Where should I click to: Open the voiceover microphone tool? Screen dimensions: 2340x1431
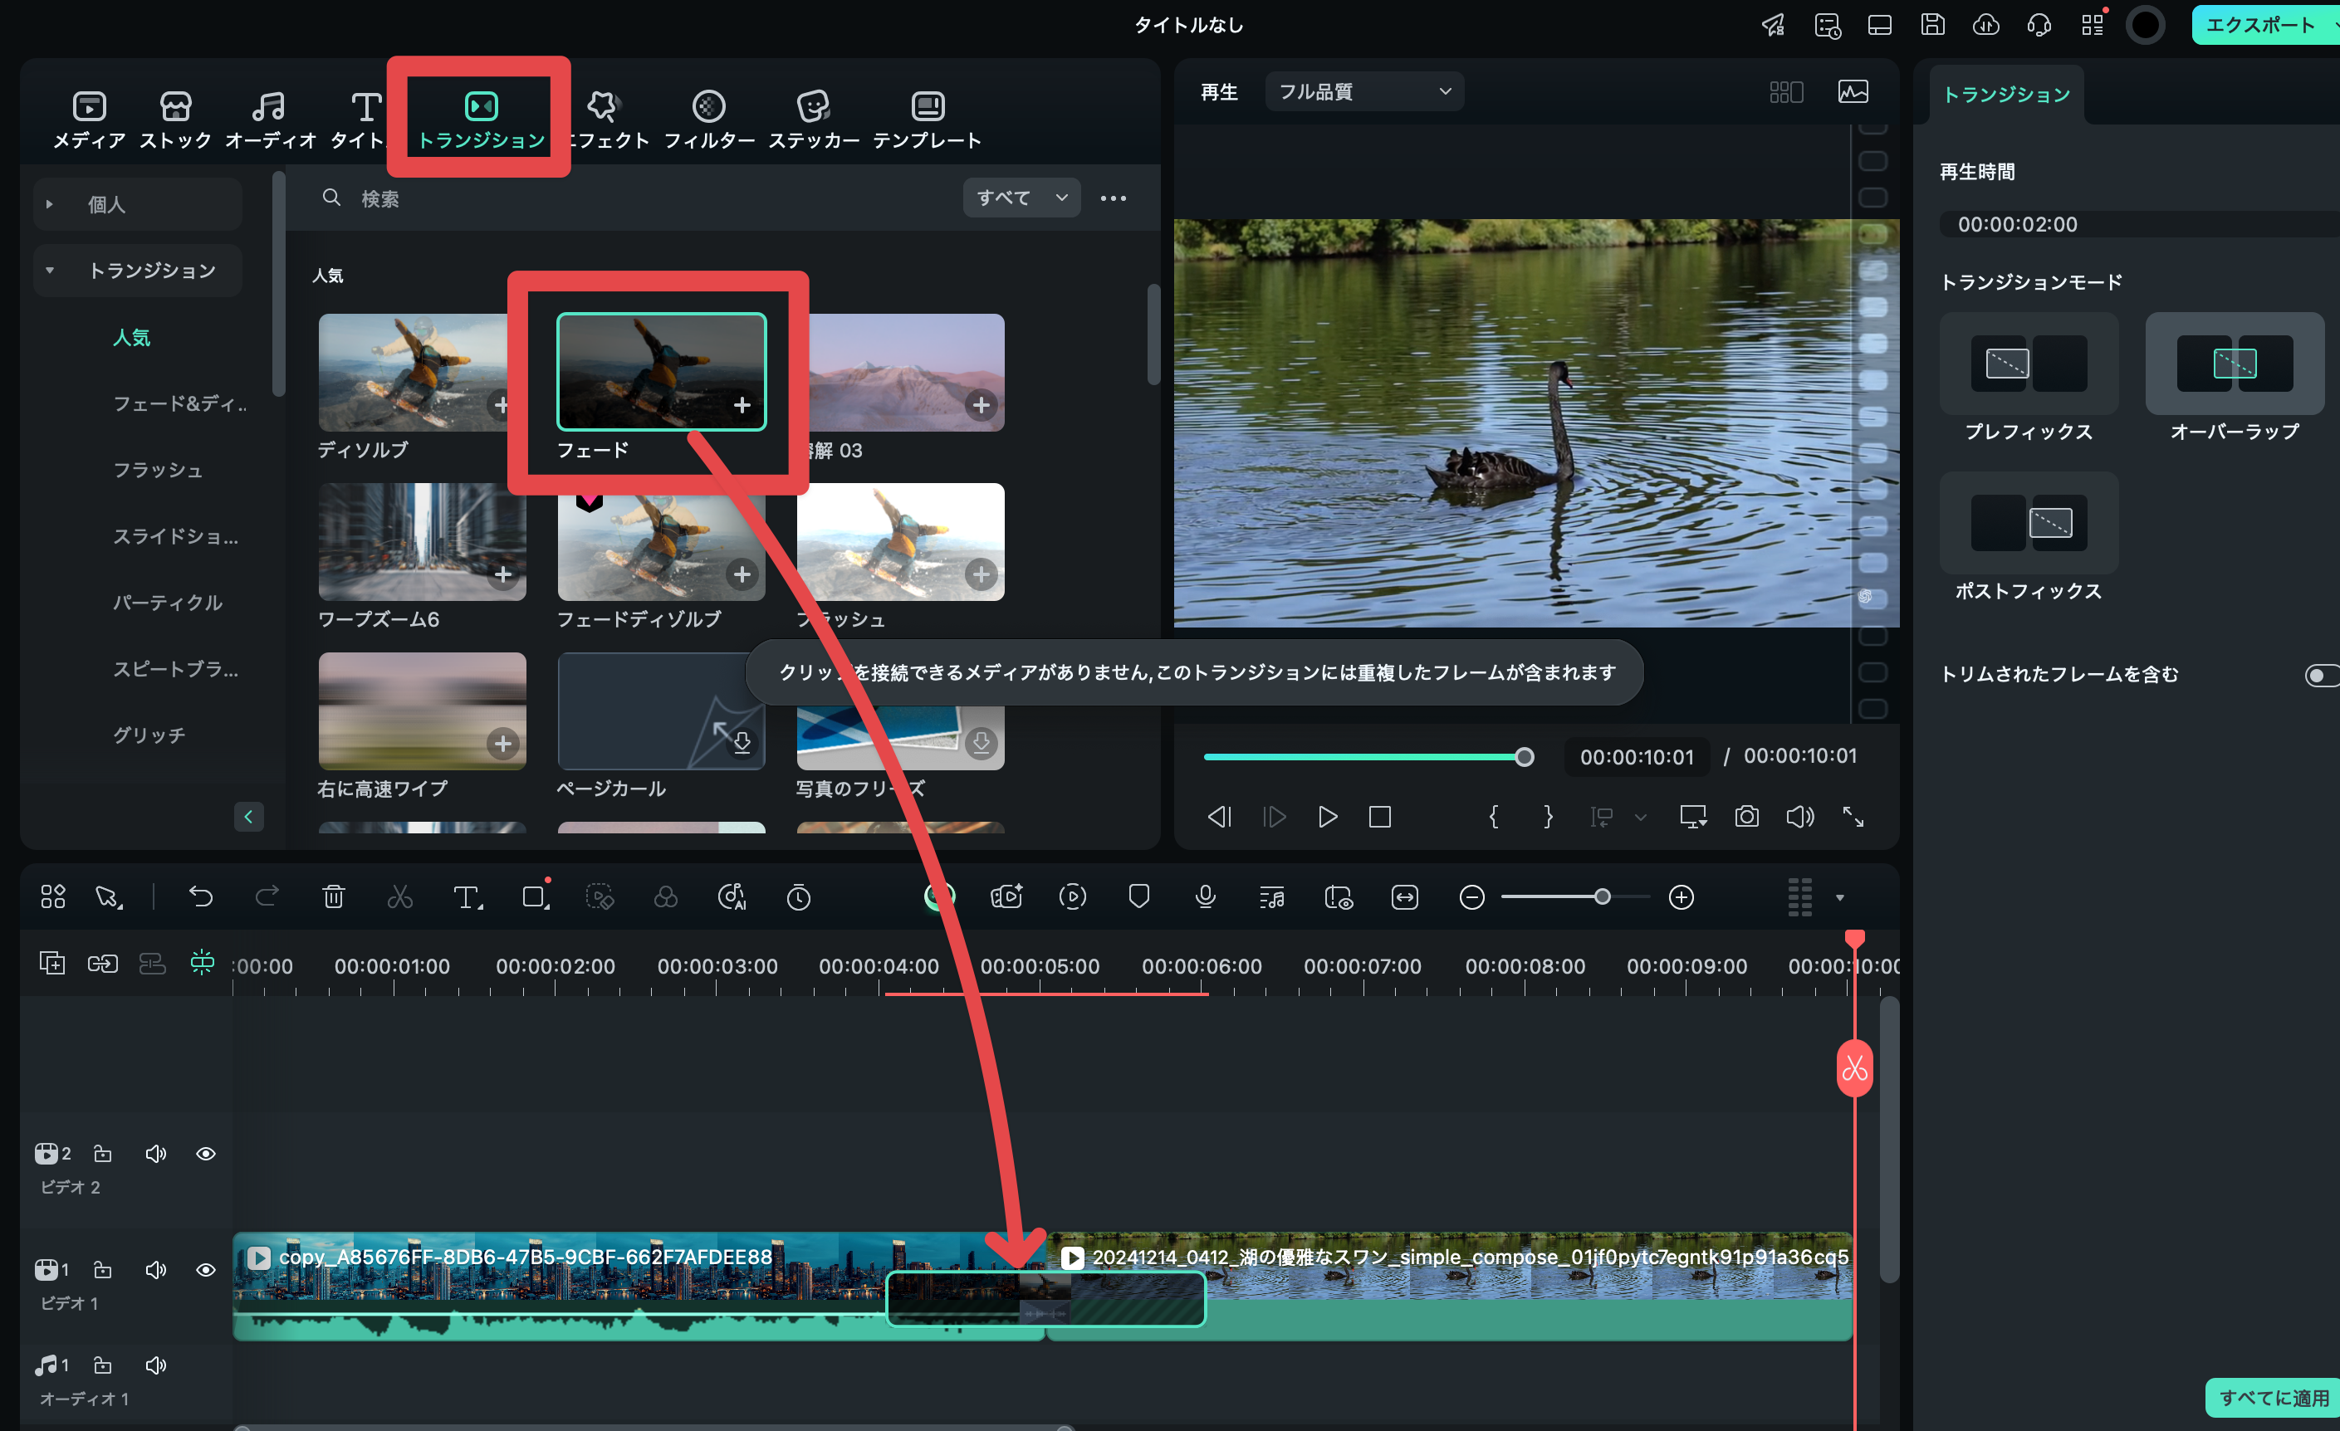(1205, 897)
